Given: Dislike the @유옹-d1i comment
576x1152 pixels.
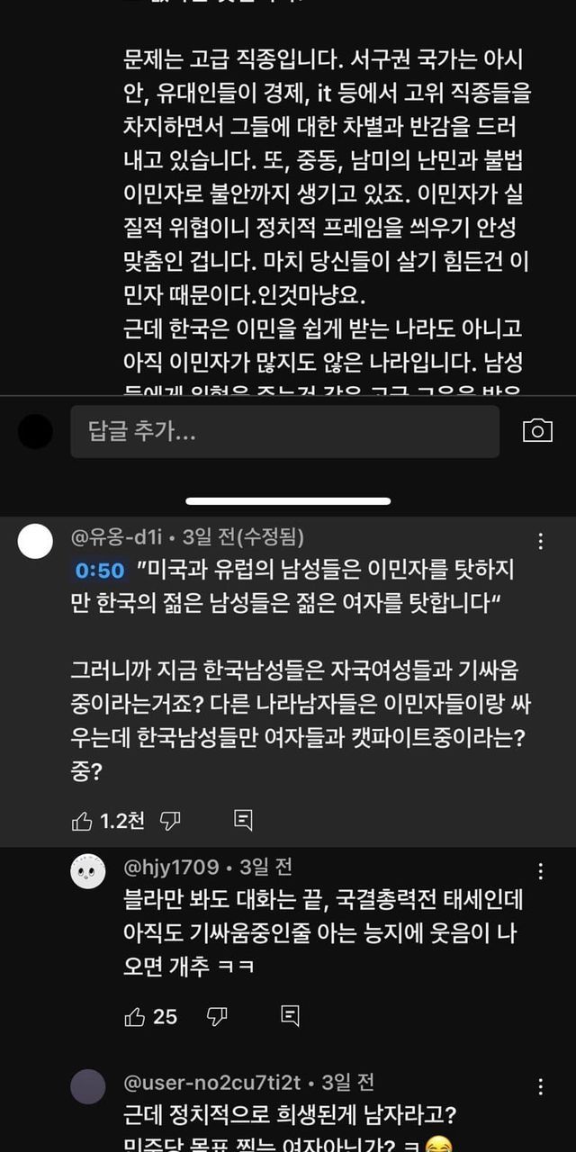Looking at the screenshot, I should [x=170, y=821].
